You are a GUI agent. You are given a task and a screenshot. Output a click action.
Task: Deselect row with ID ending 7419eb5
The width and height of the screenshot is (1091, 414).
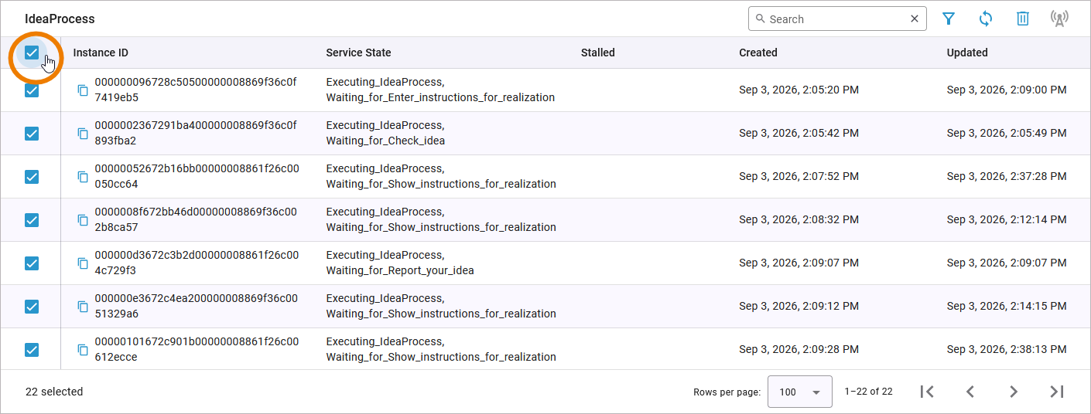tap(32, 90)
